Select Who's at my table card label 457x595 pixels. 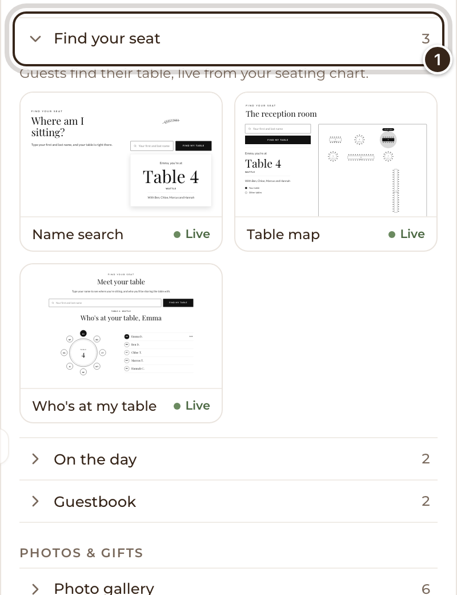tap(94, 406)
